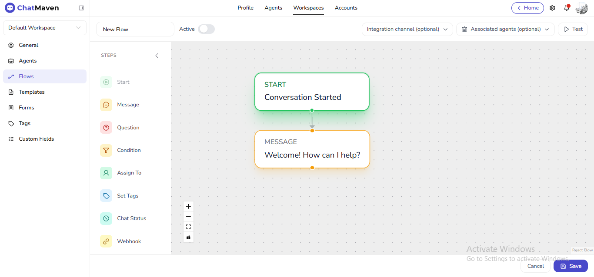Select the Chat Status step icon
This screenshot has height=277, width=594.
106,218
